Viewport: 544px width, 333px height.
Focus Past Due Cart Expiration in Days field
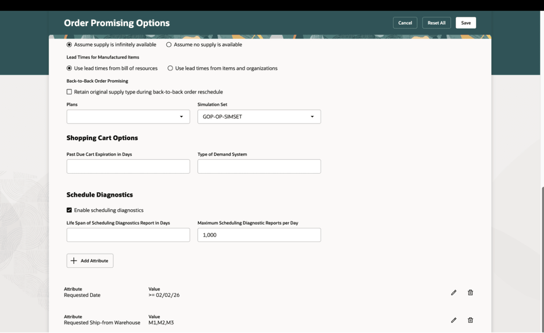(128, 166)
